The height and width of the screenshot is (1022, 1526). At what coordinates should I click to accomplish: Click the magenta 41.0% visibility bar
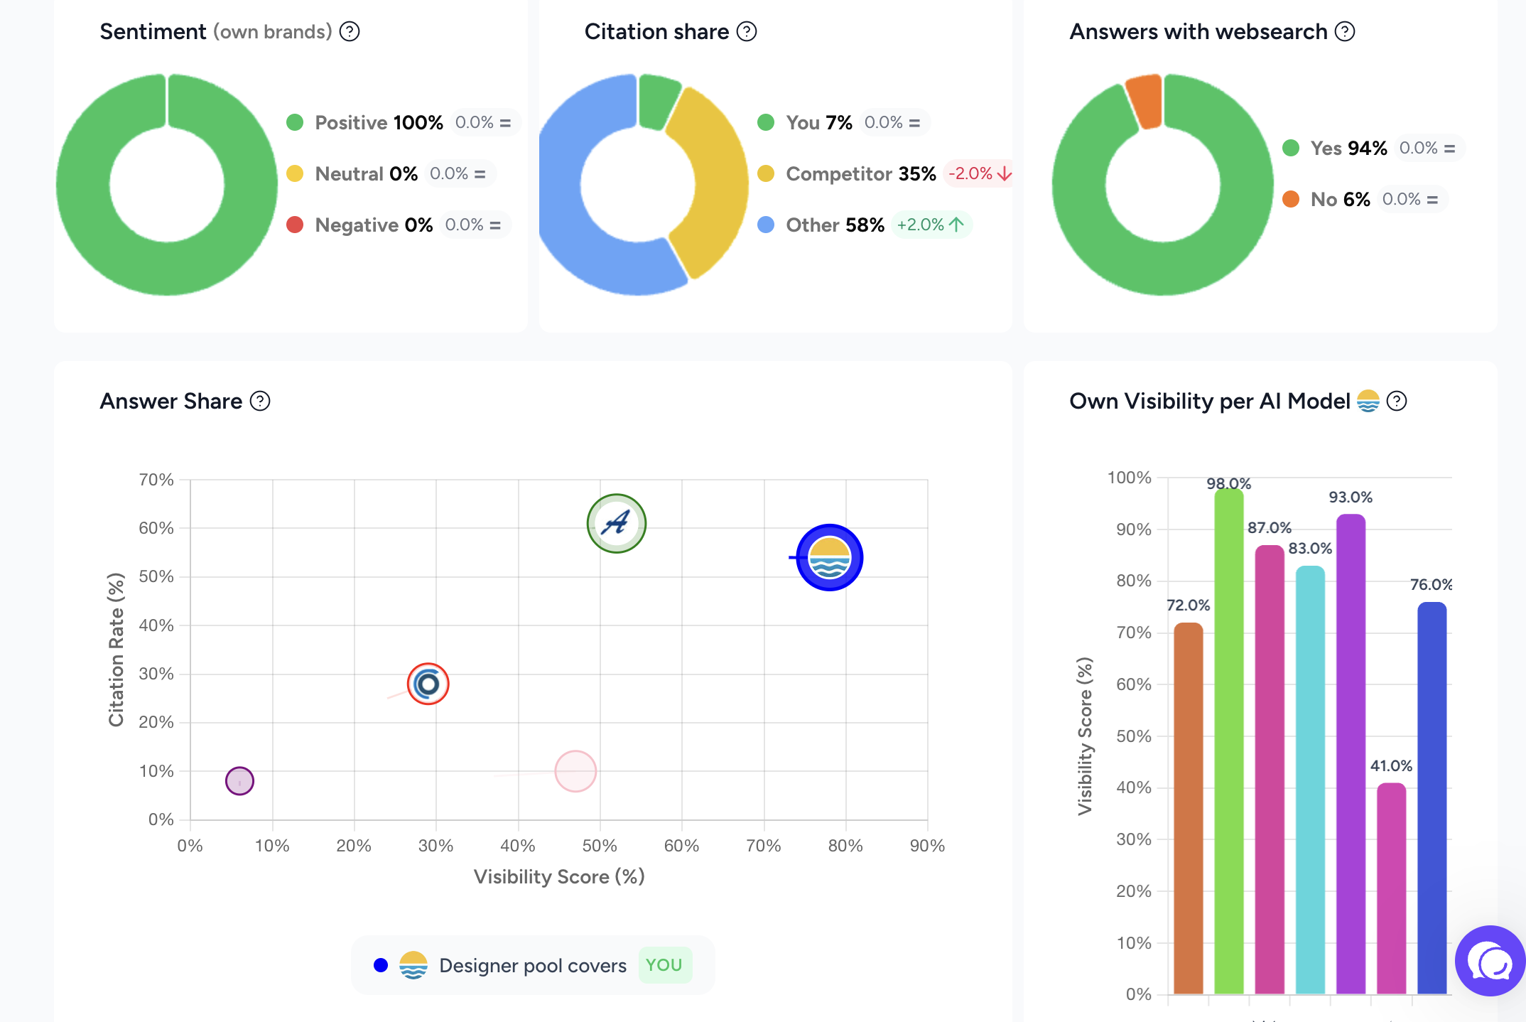click(1391, 888)
